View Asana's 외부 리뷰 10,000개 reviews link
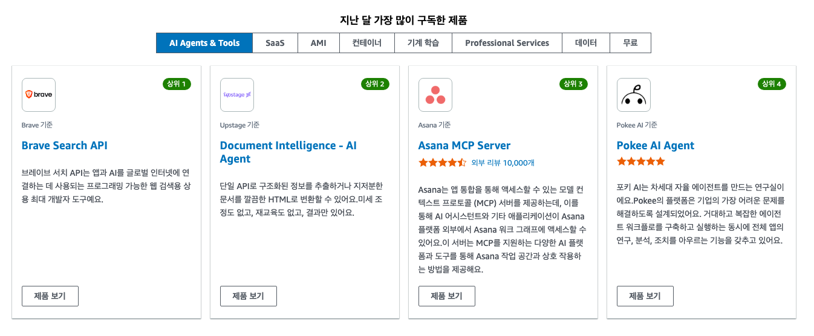 click(503, 163)
